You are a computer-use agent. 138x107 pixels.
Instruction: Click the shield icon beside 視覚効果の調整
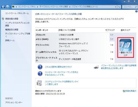[3, 19]
